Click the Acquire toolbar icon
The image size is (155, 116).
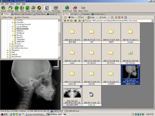(3, 9)
